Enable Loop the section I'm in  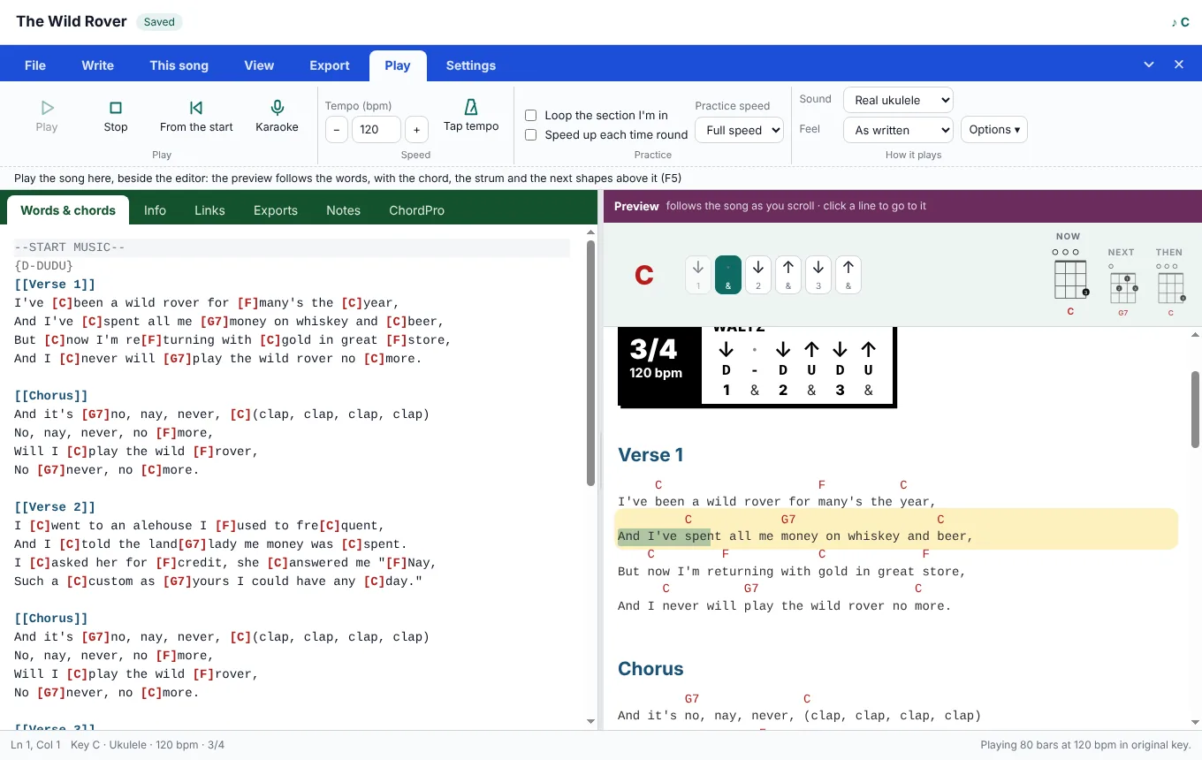coord(531,115)
